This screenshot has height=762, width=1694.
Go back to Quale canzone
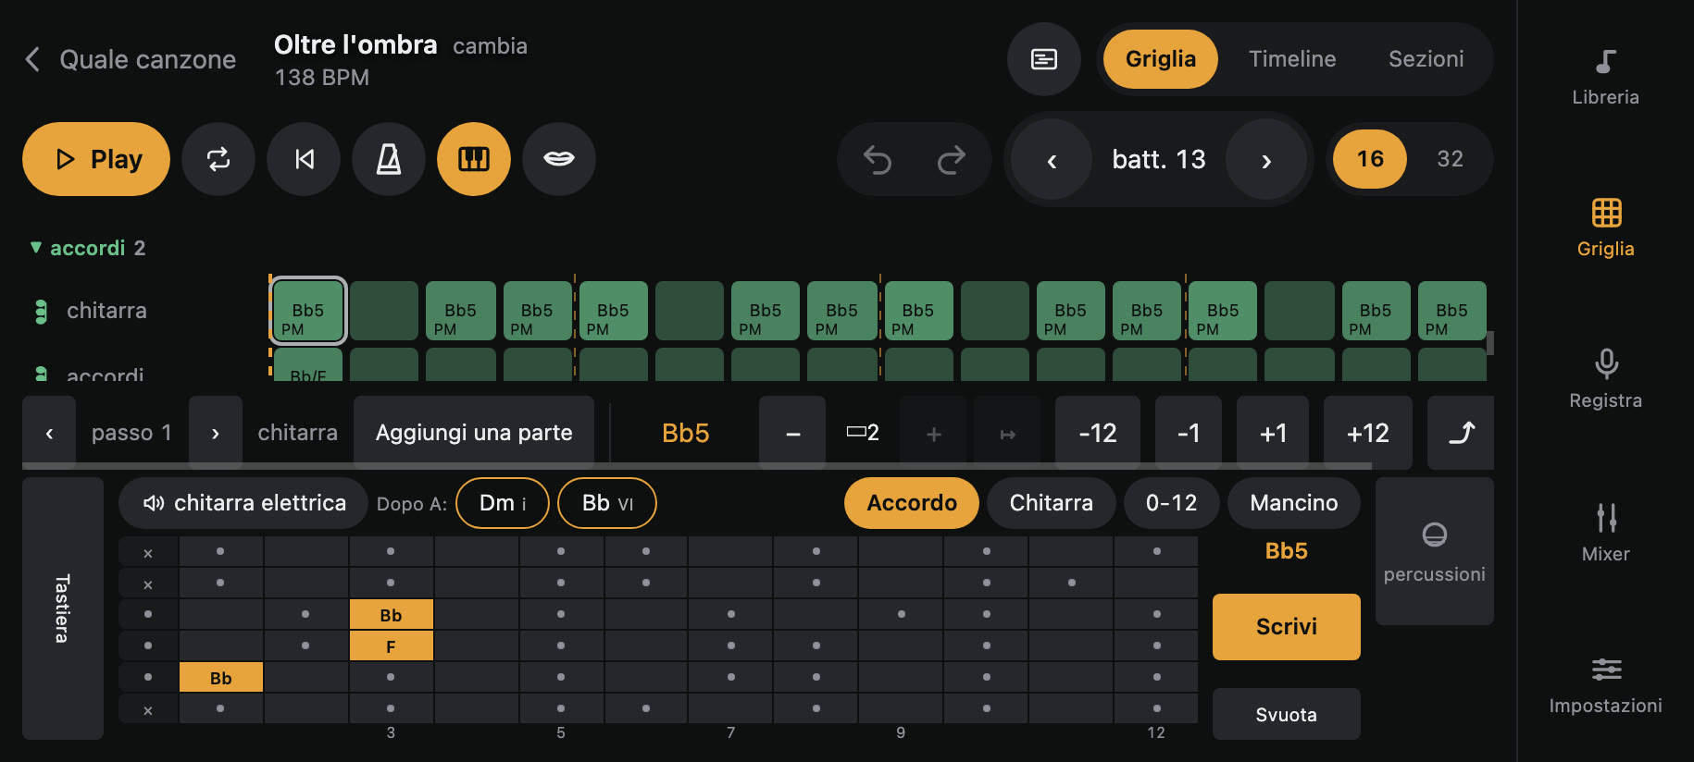tap(130, 60)
